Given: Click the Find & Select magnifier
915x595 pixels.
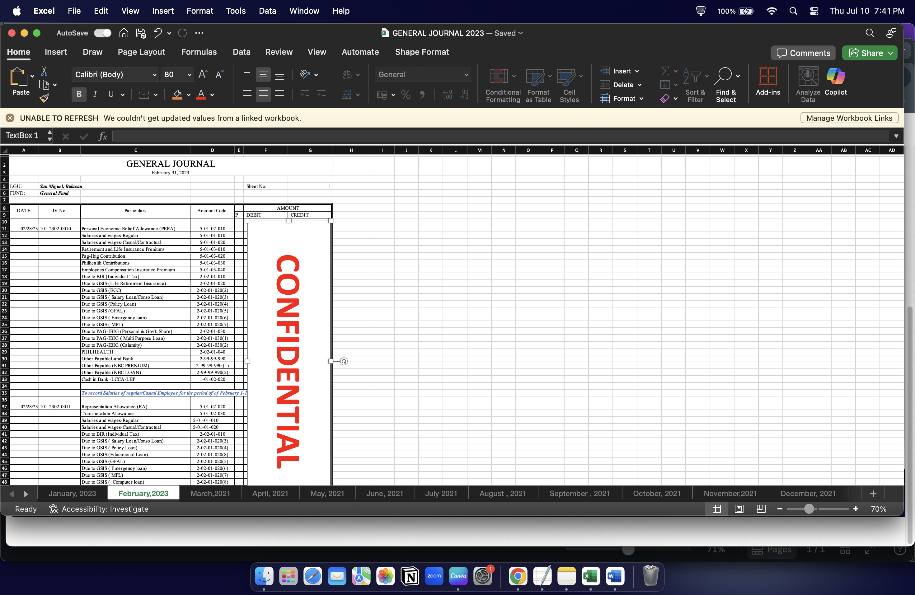Looking at the screenshot, I should (x=723, y=76).
